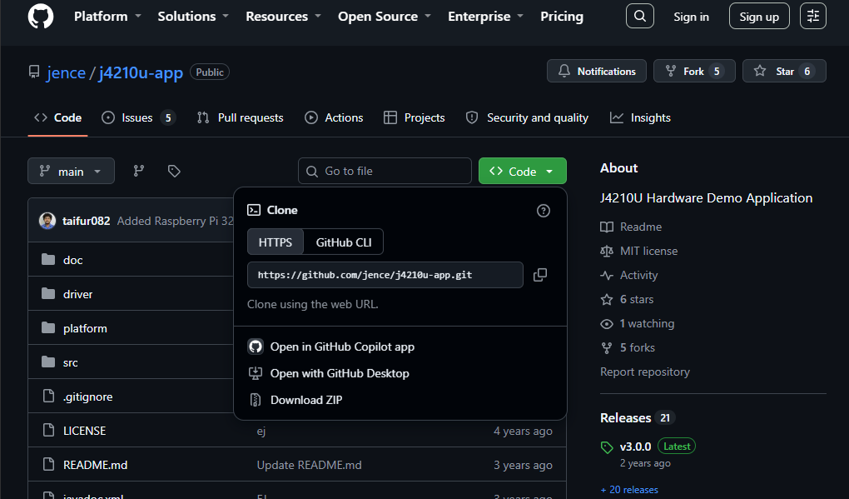Click taifur082 avatar image
This screenshot has width=849, height=499.
coord(47,221)
